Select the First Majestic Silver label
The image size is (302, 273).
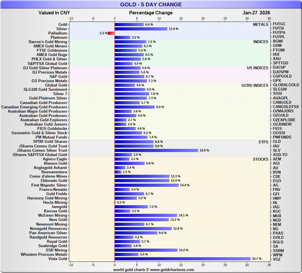[49, 185]
